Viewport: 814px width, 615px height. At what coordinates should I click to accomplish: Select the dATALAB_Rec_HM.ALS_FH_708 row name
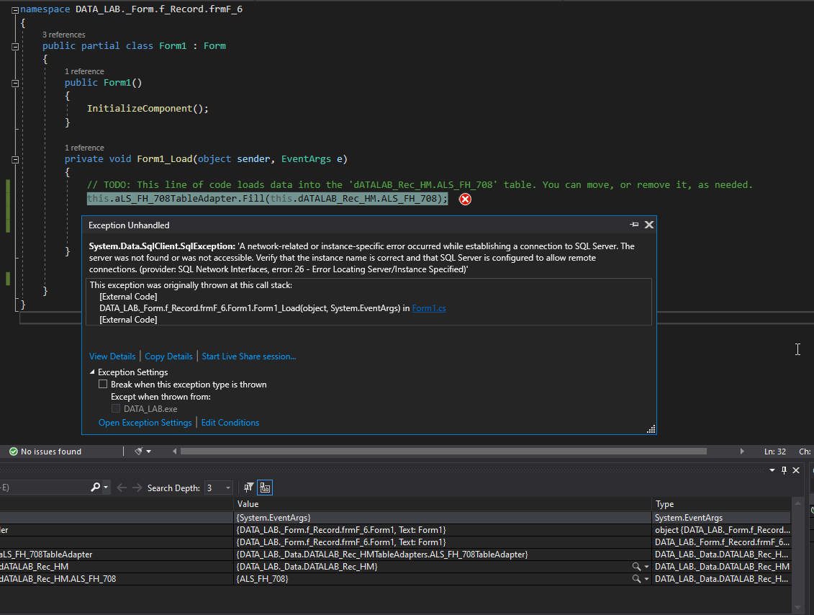pyautogui.click(x=58, y=579)
